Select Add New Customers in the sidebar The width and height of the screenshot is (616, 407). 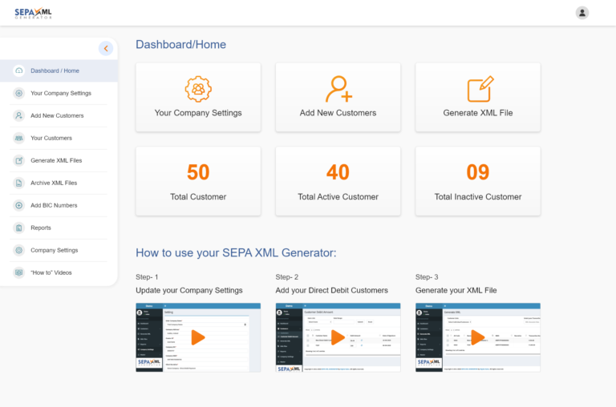57,115
